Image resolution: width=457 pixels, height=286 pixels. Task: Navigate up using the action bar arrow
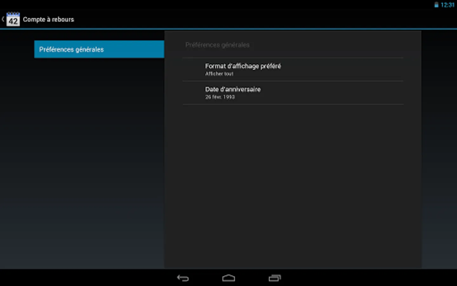[3, 19]
